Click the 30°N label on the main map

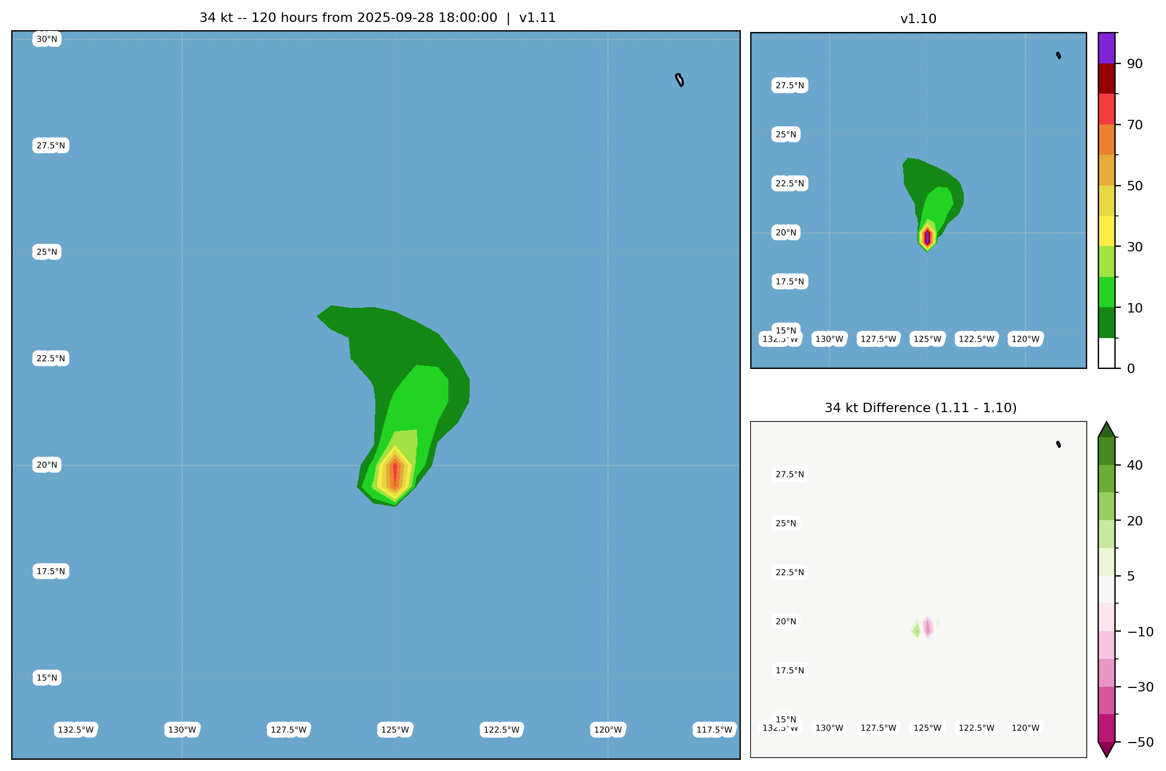point(47,40)
